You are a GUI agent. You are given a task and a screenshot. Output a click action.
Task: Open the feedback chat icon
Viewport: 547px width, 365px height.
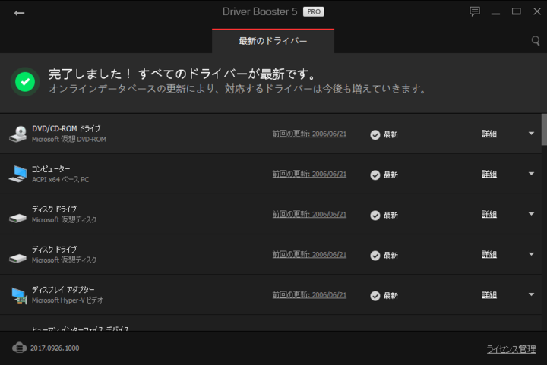click(x=475, y=11)
